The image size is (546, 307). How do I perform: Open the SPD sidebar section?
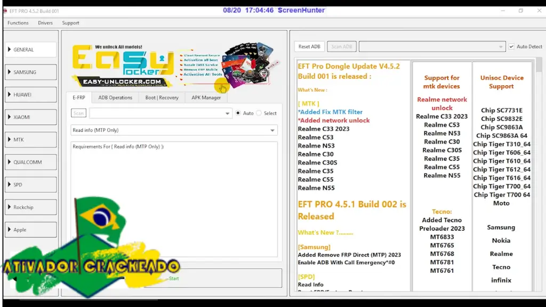[x=30, y=184]
